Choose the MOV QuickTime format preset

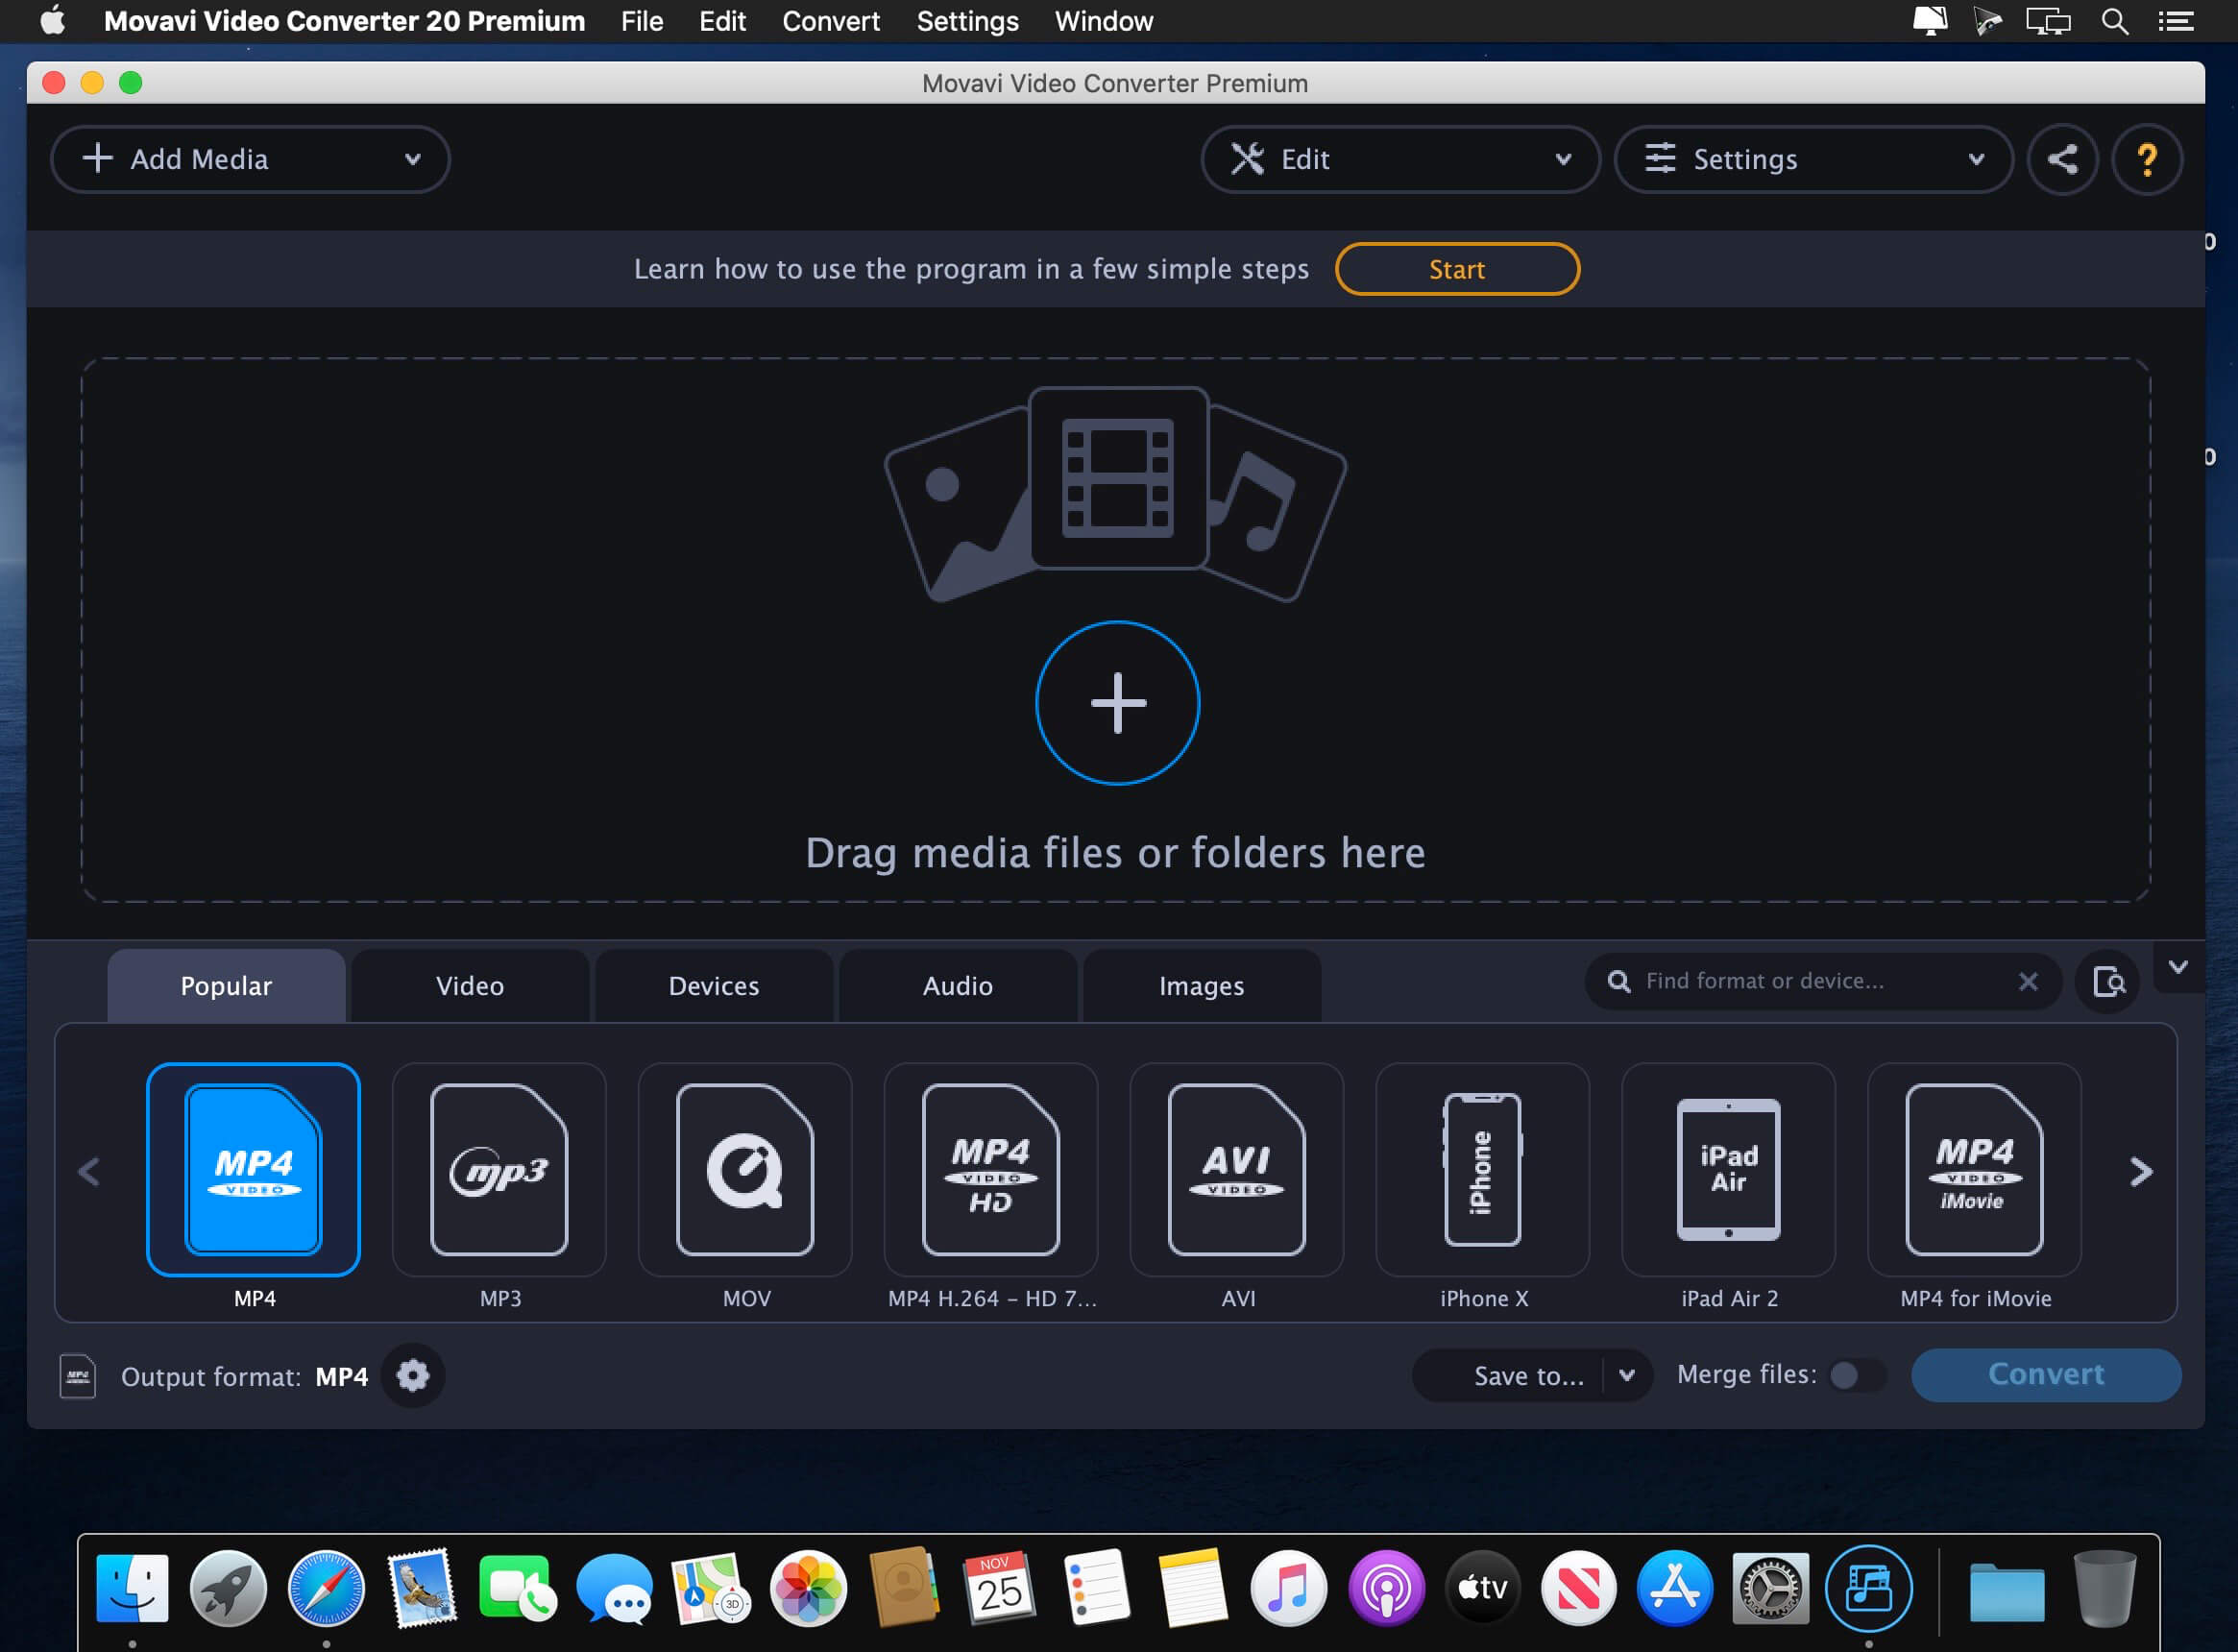coord(745,1170)
